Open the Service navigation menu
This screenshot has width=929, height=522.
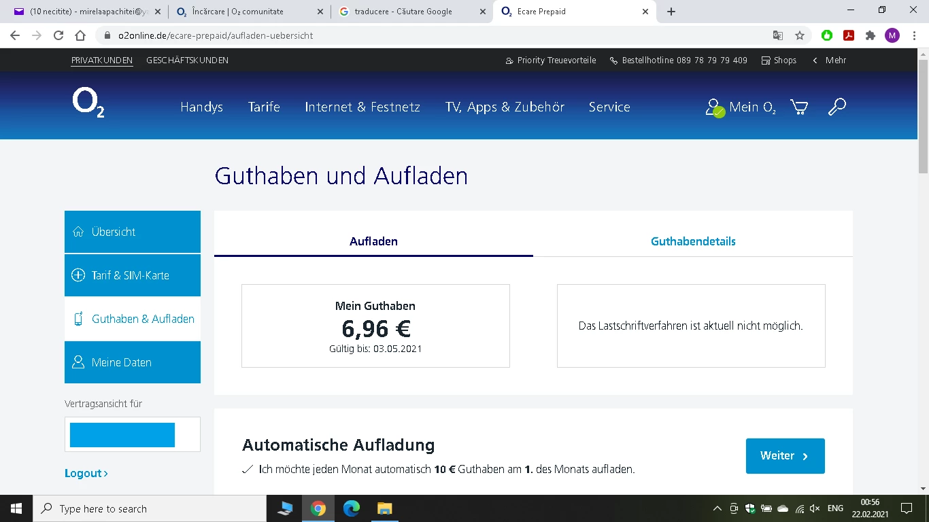(609, 107)
